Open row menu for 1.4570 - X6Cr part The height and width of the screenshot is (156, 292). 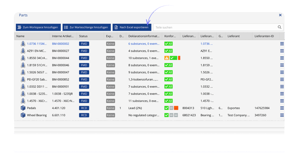point(282,101)
